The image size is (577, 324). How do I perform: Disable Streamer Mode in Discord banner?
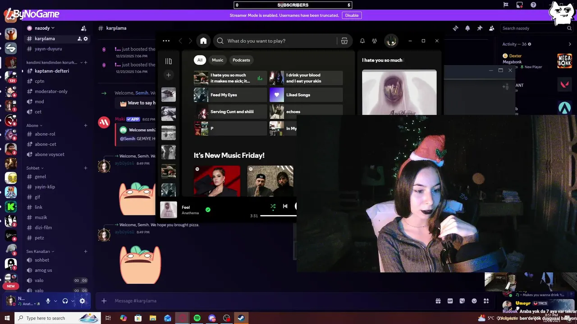coord(352,15)
